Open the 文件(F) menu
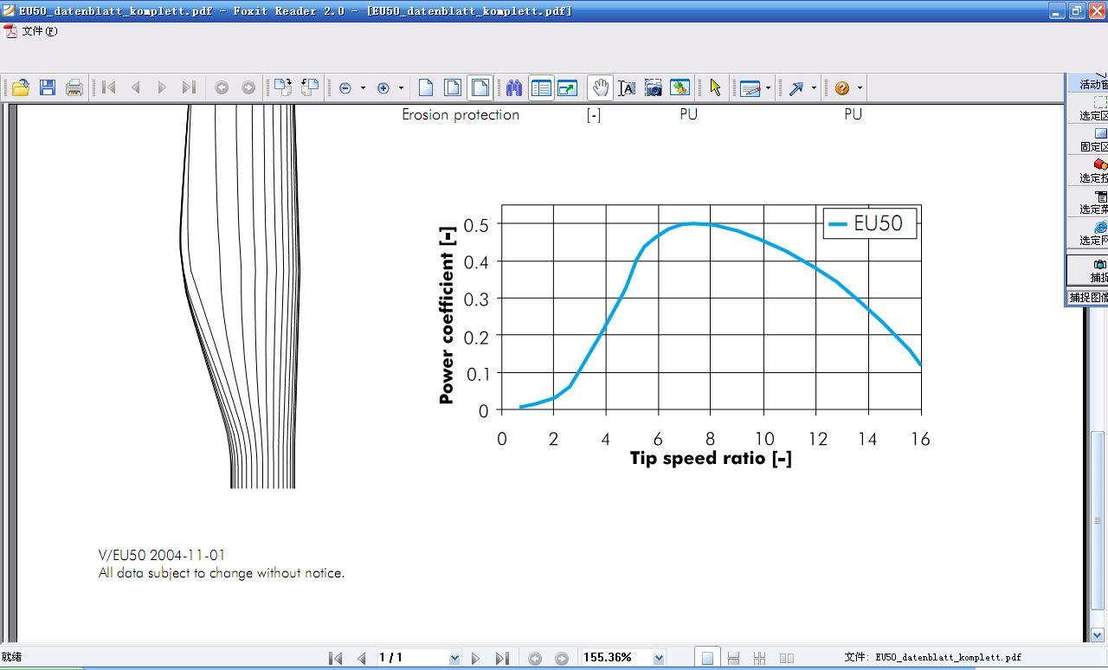The image size is (1108, 670). 39,31
